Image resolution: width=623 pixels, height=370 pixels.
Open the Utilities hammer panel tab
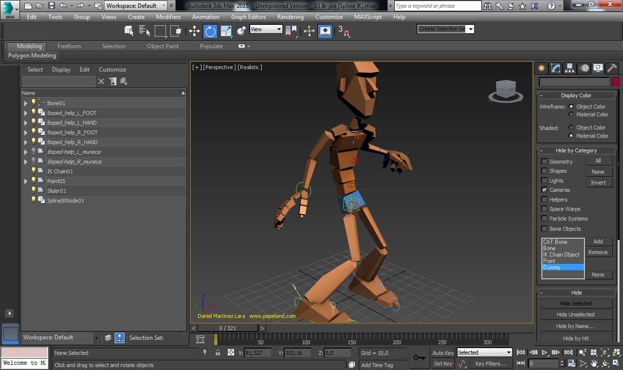pos(612,68)
